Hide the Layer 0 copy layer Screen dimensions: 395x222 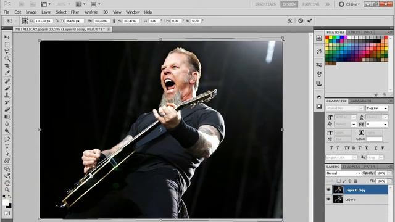(x=328, y=190)
